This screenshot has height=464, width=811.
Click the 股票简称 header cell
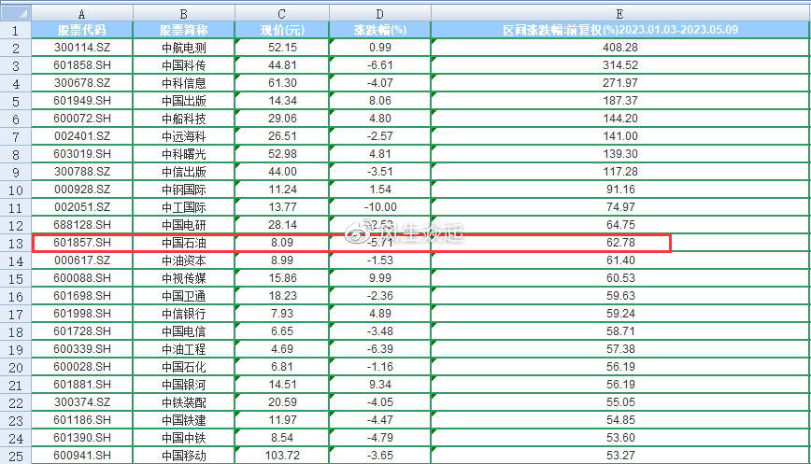pos(184,31)
